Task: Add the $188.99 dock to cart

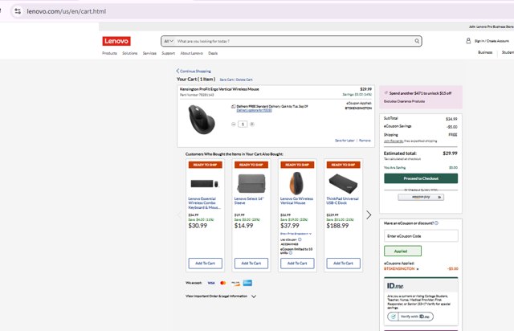Action: click(343, 263)
